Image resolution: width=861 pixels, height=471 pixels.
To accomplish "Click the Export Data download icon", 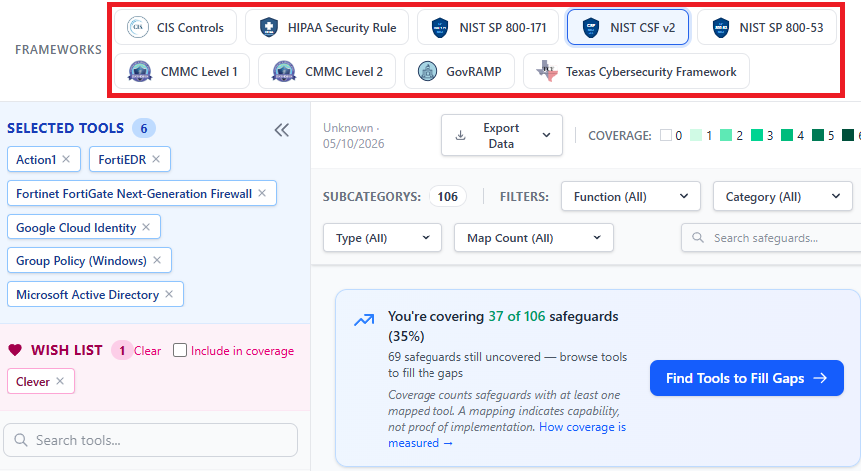I will (x=461, y=135).
